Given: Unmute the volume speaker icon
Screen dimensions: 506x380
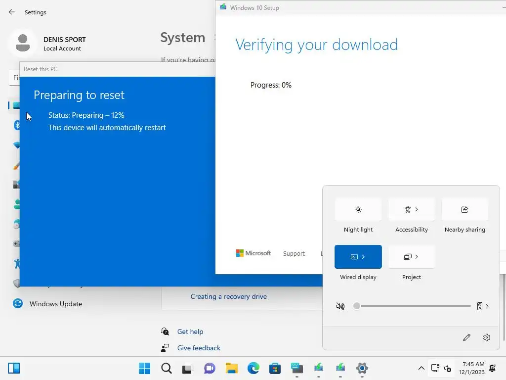Looking at the screenshot, I should click(340, 306).
